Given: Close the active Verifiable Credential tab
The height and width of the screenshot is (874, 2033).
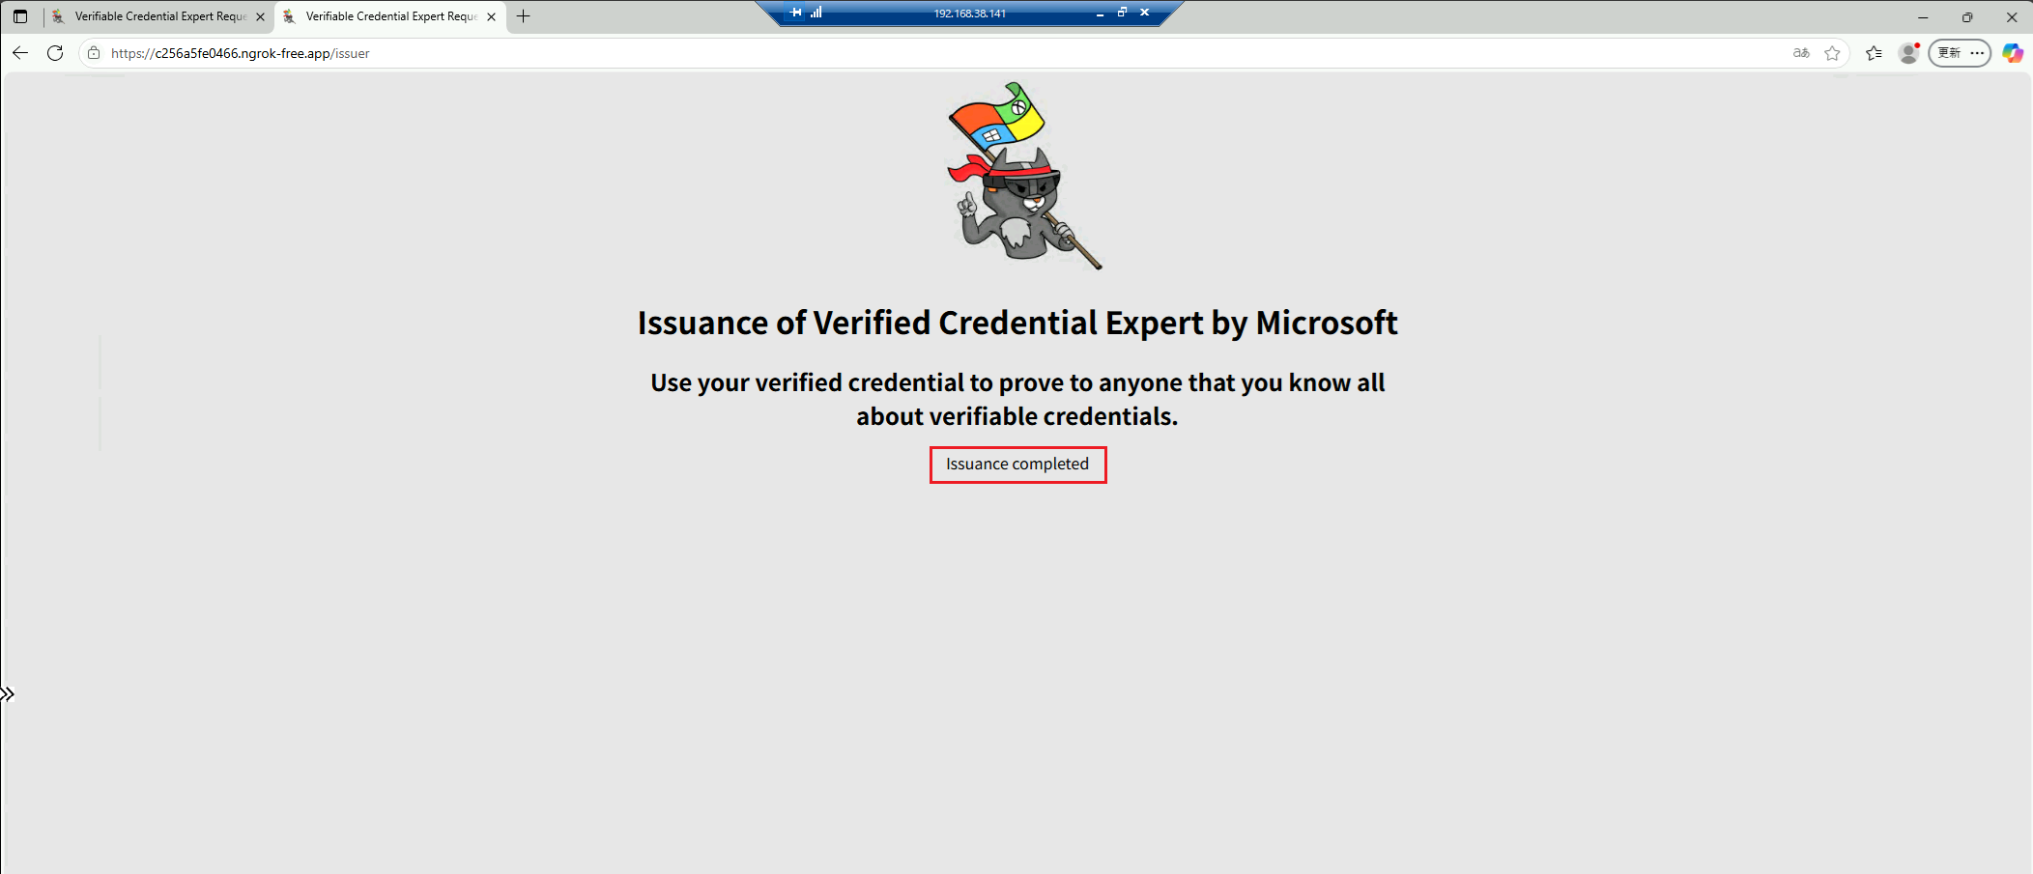Looking at the screenshot, I should click(491, 16).
